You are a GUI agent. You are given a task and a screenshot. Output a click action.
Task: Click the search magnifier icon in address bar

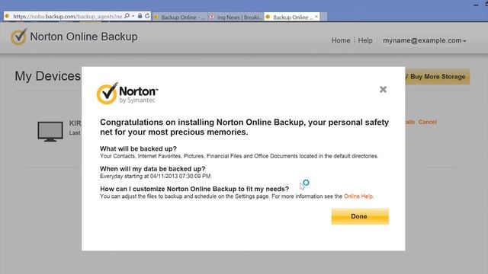click(127, 16)
